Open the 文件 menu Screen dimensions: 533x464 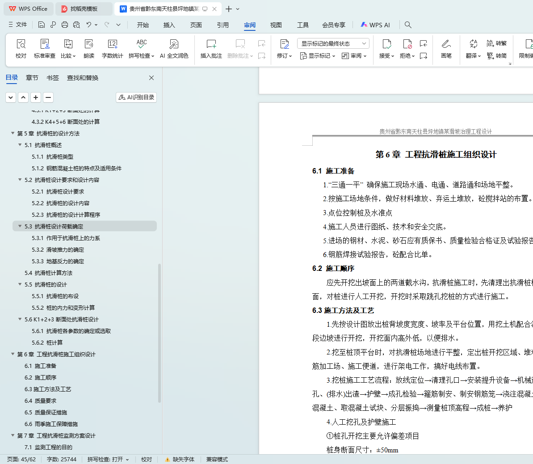18,25
